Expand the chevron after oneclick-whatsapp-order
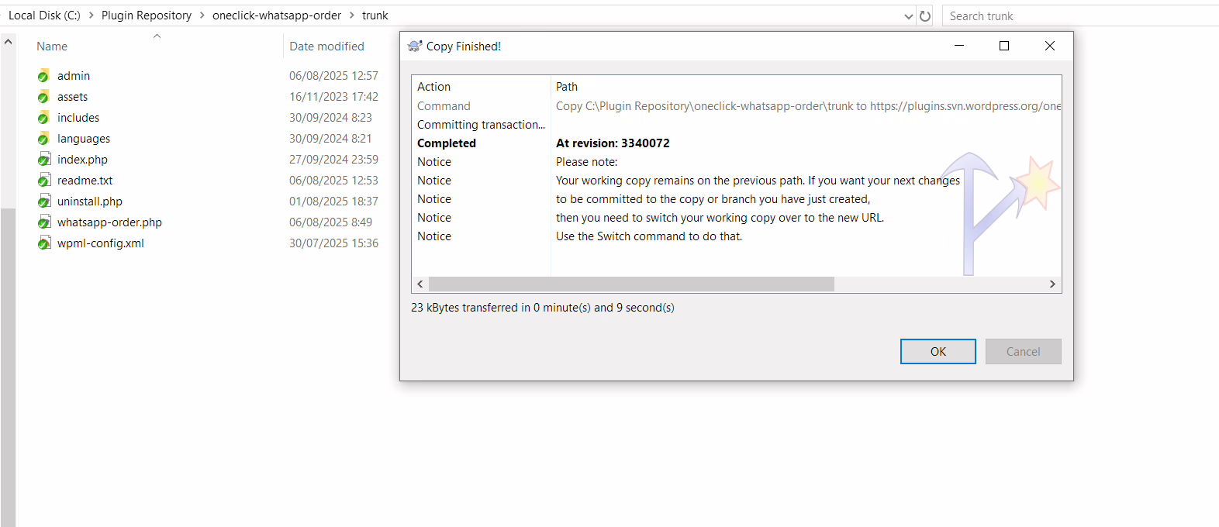This screenshot has width=1219, height=527. 351,15
